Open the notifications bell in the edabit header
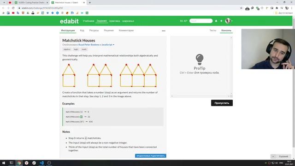This screenshot has width=295, height=166. click(216, 21)
